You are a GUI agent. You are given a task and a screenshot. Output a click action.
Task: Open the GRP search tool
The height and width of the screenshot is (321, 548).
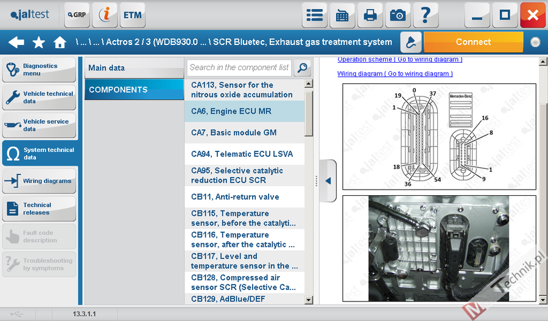click(77, 15)
